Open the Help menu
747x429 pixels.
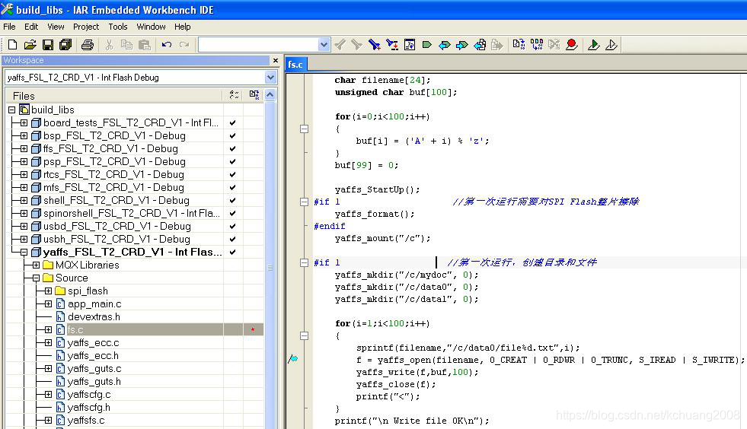click(x=183, y=27)
